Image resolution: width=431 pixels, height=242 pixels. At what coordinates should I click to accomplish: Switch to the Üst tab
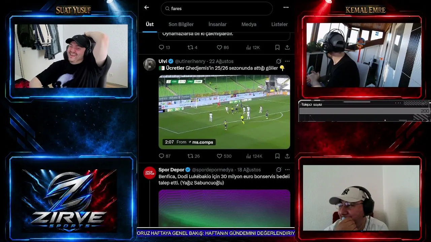[150, 24]
